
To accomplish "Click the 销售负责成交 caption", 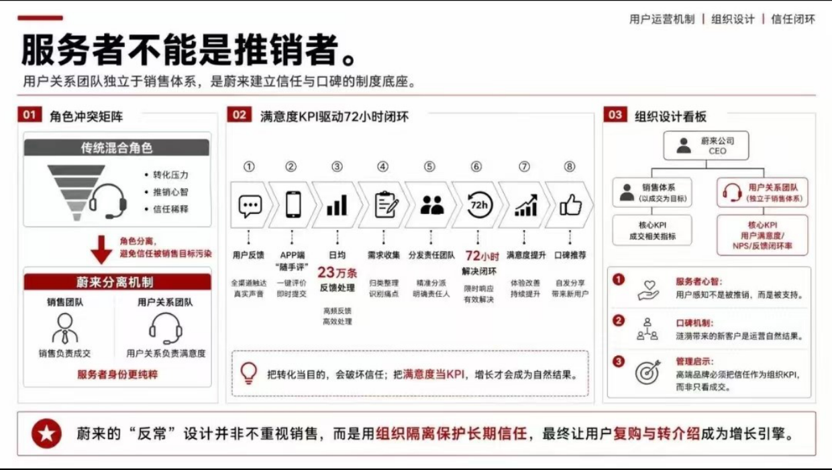I will click(64, 353).
